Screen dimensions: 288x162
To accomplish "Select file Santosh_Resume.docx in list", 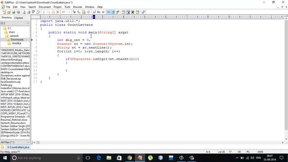I will (x=13, y=123).
